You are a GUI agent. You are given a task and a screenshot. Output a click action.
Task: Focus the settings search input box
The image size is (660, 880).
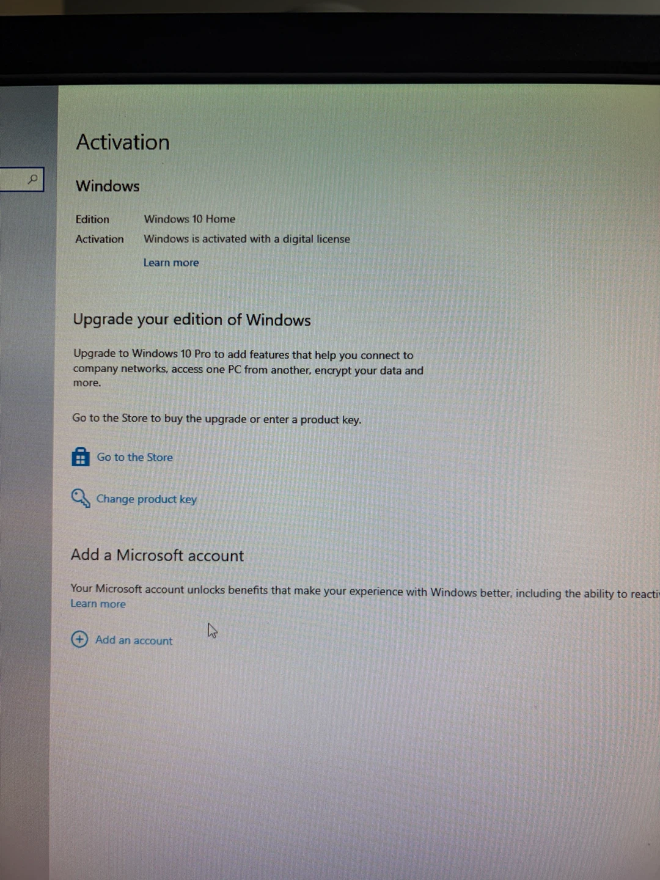(21, 179)
